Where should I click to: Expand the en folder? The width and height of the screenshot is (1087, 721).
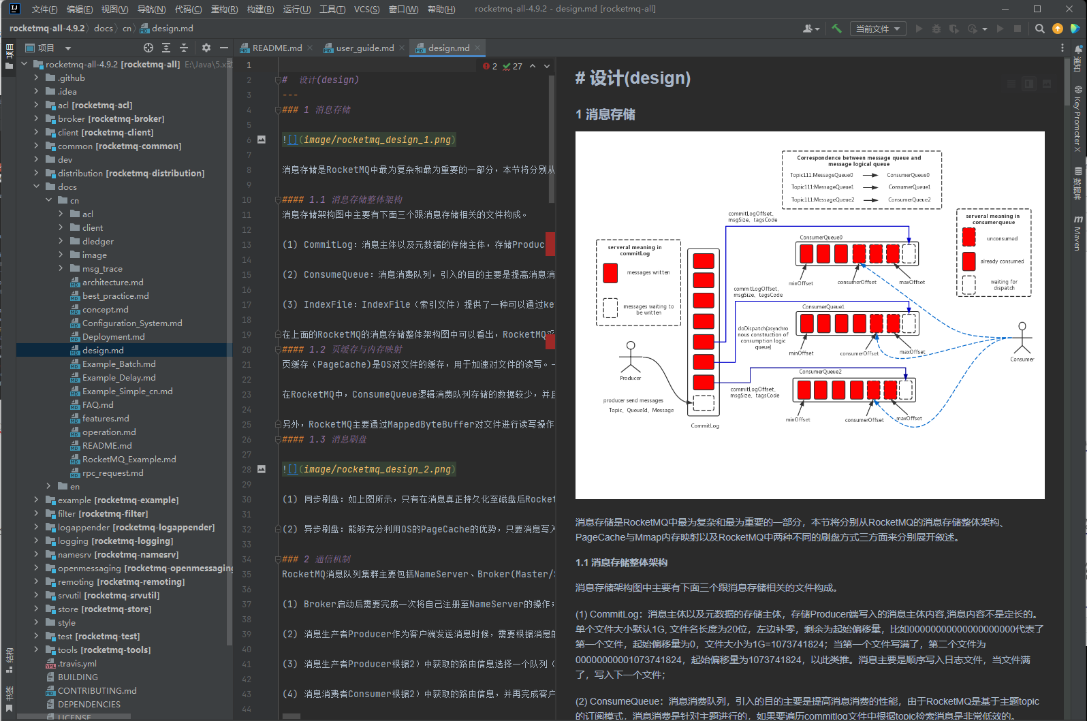point(49,486)
